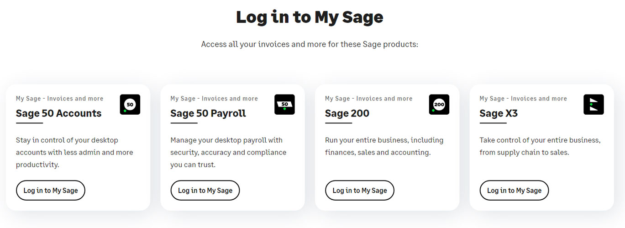This screenshot has width=625, height=228.
Task: Click 'My Sage - Invoices and more' above Sage 200
Action: click(x=368, y=99)
